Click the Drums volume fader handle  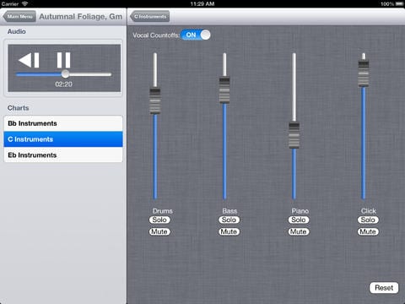pos(155,101)
